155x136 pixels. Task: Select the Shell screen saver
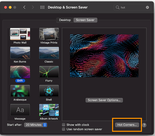pyautogui.click(x=49, y=91)
